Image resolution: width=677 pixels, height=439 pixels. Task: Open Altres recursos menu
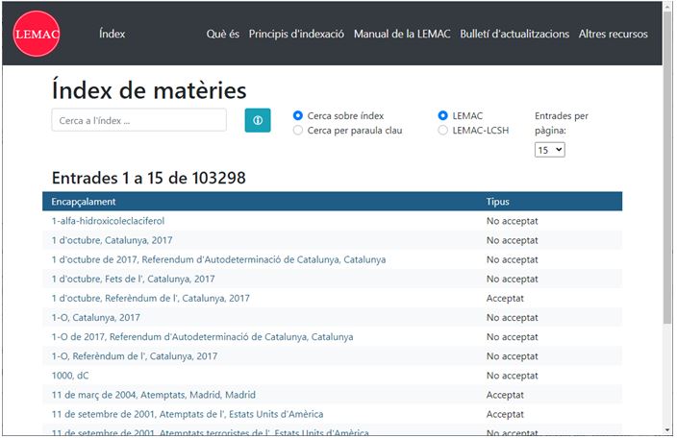click(x=613, y=34)
